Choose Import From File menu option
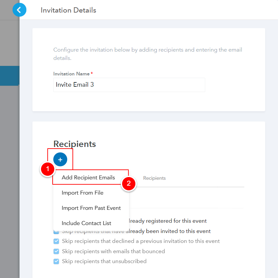This screenshot has width=278, height=278. pos(82,193)
